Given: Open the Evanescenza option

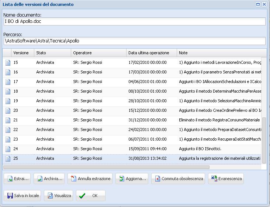Looking at the screenshot, I should coord(226,179).
